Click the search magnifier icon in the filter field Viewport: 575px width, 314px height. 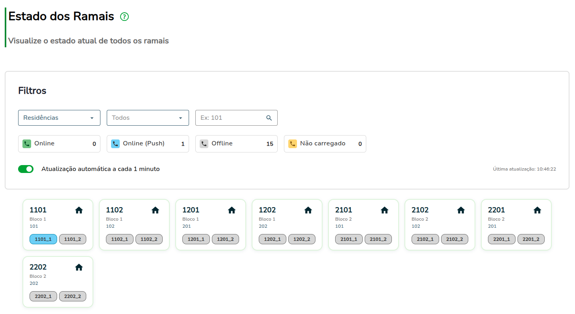point(269,118)
